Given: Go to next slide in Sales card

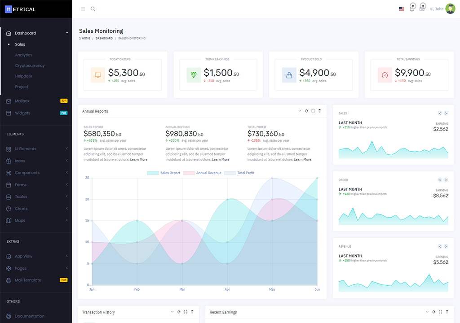Looking at the screenshot, I should (x=446, y=113).
